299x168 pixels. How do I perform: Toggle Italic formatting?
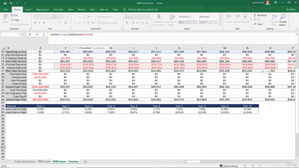pos(39,23)
